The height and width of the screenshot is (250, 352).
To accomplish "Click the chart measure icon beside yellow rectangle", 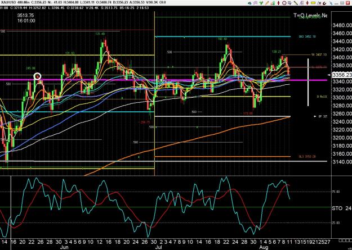I will point(319,3).
